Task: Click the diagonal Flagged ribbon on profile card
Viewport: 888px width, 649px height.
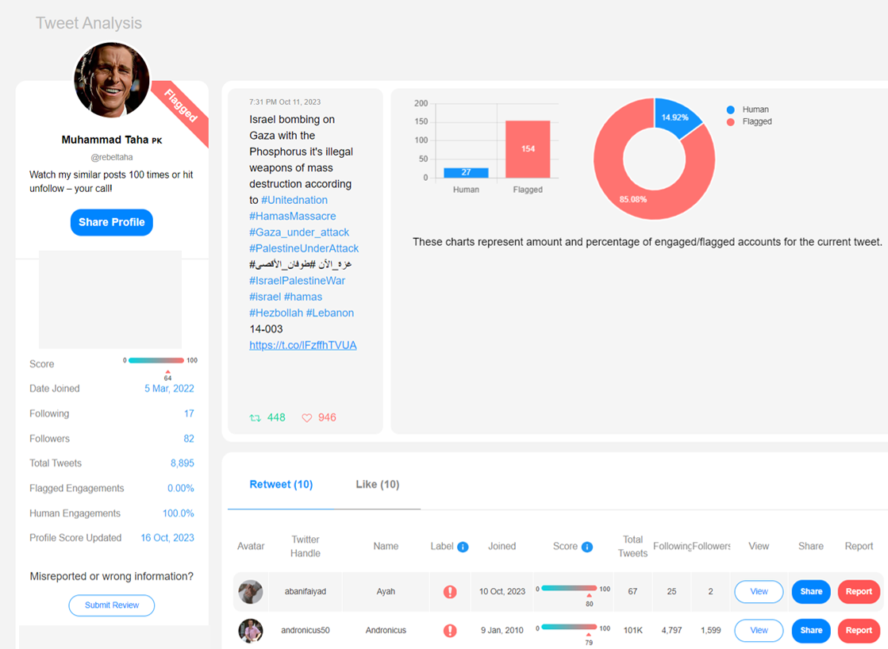Action: 181,106
